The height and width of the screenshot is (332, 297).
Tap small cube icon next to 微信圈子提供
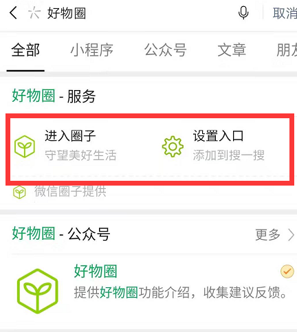coord(19,192)
